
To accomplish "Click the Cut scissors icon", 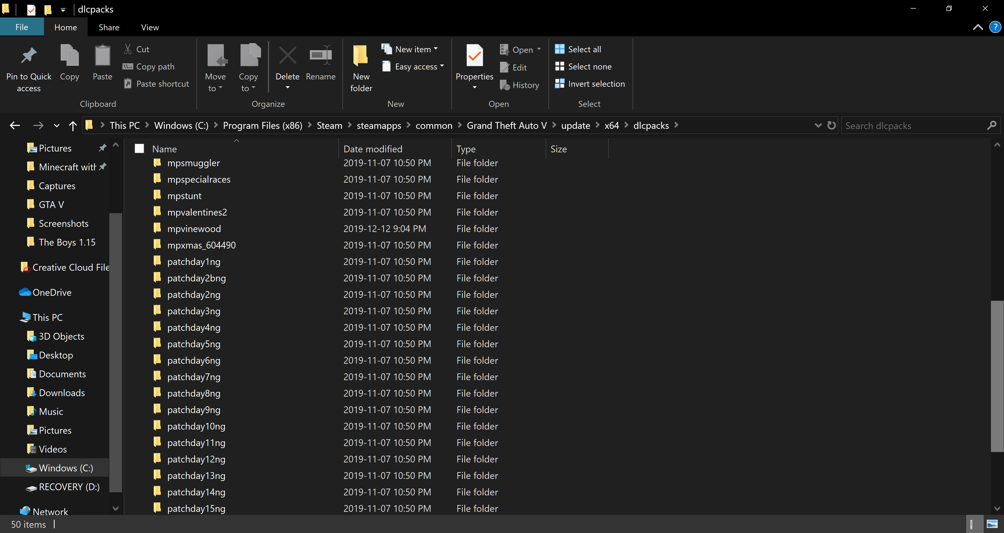I will pos(127,49).
